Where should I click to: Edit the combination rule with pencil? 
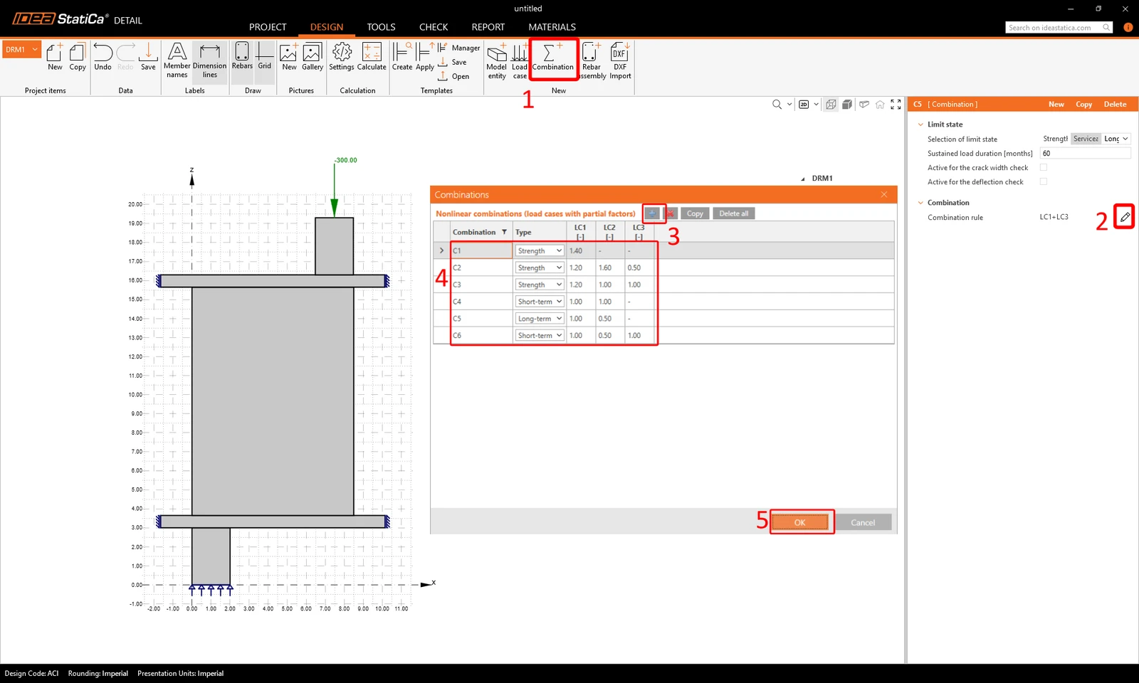pyautogui.click(x=1125, y=217)
